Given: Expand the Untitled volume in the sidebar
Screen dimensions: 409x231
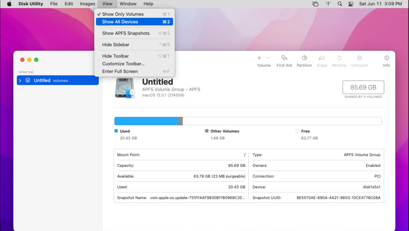Looking at the screenshot, I should [20, 80].
